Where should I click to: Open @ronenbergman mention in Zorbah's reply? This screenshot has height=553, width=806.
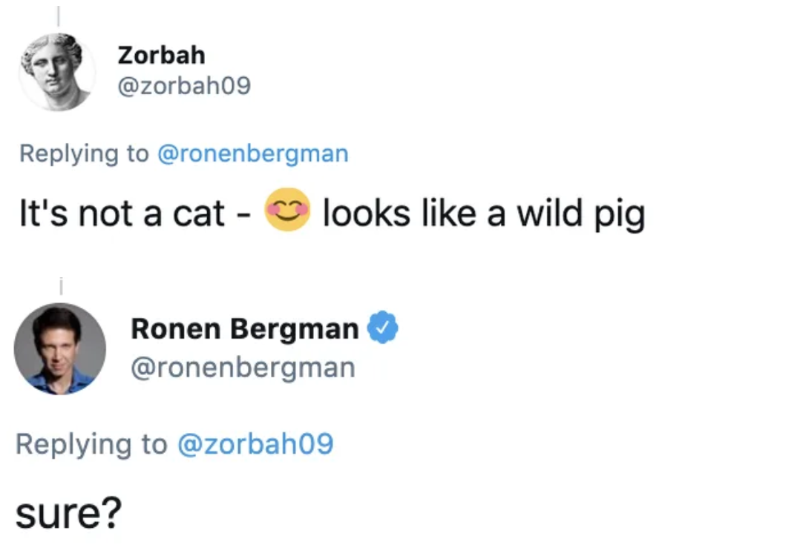coord(252,153)
